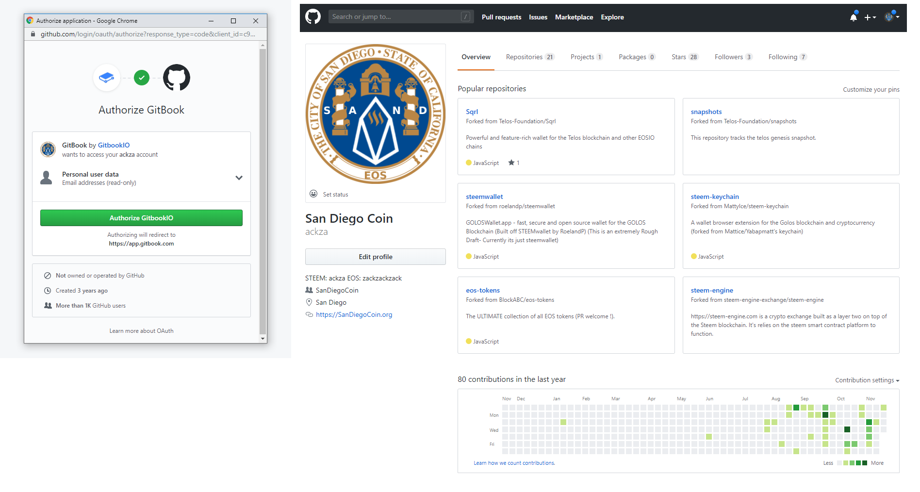Image resolution: width=920 pixels, height=492 pixels.
Task: Open the GitHub home logo
Action: (x=313, y=17)
